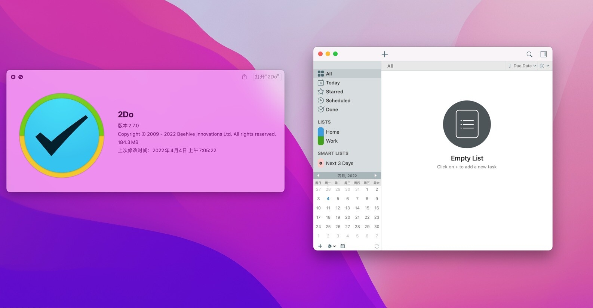Click the Starred star icon

point(321,91)
